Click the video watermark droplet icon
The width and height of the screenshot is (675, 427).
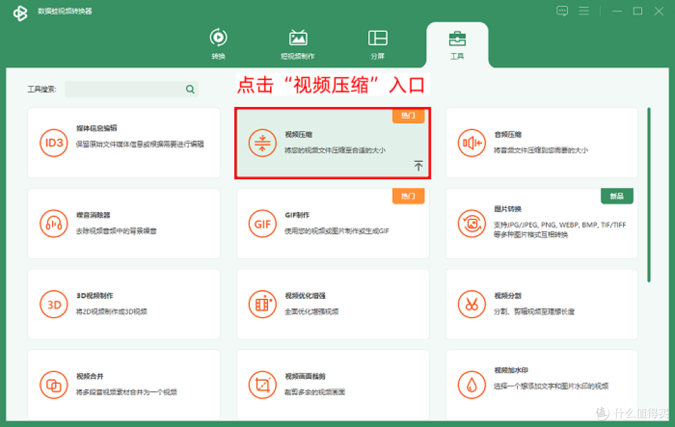pos(471,385)
